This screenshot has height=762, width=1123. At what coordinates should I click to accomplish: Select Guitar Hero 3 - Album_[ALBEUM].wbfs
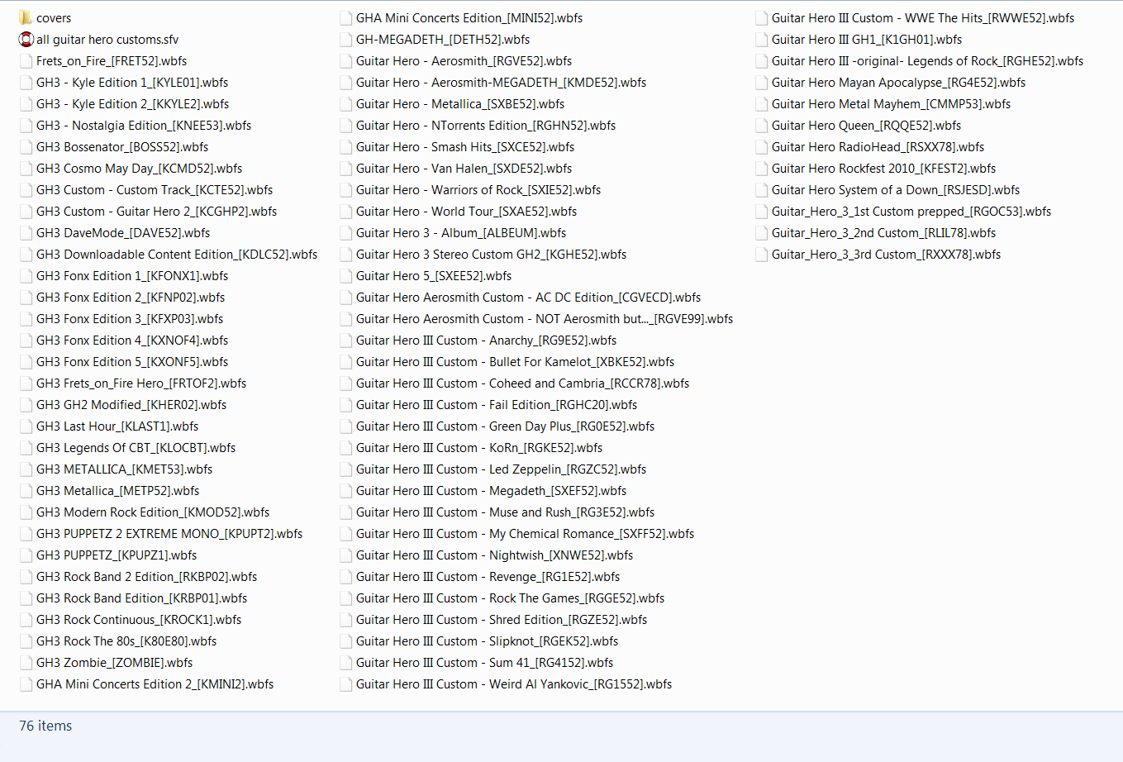pos(461,232)
